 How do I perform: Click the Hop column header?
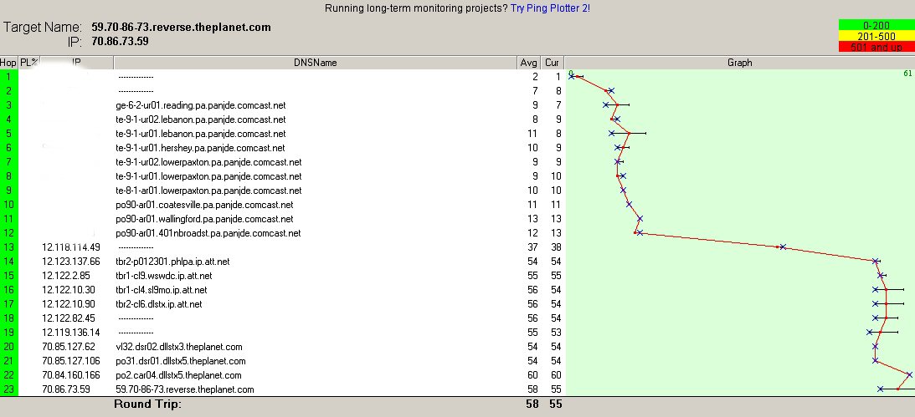(8, 63)
